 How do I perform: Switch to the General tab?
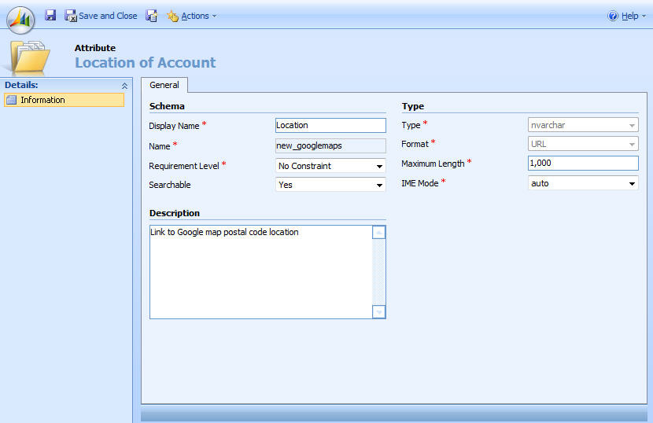click(164, 85)
